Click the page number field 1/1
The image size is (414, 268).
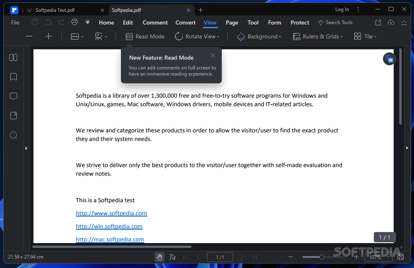click(220, 257)
